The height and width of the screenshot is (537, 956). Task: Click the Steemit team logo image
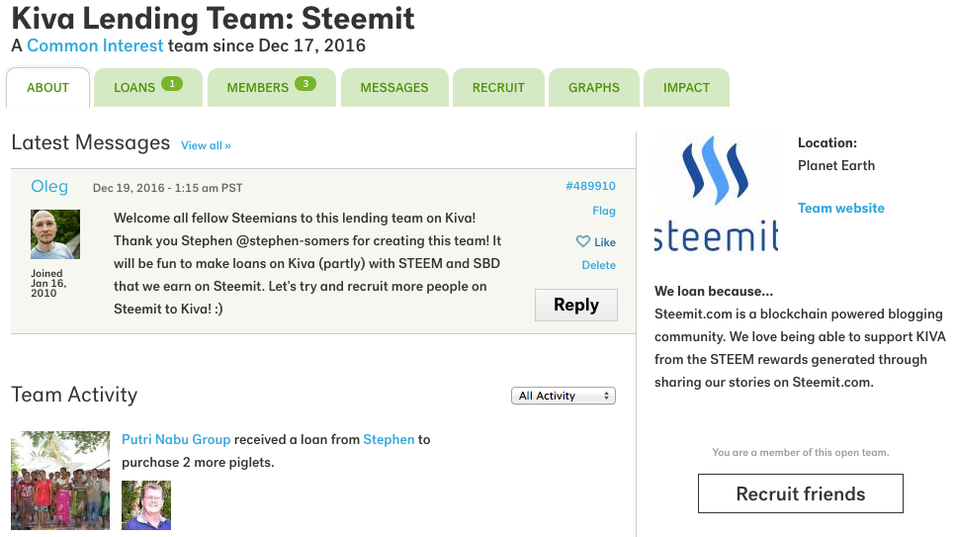[717, 195]
